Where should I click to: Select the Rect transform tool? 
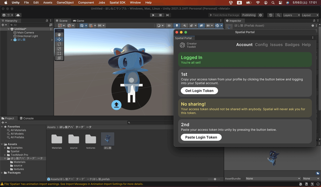tap(59, 53)
